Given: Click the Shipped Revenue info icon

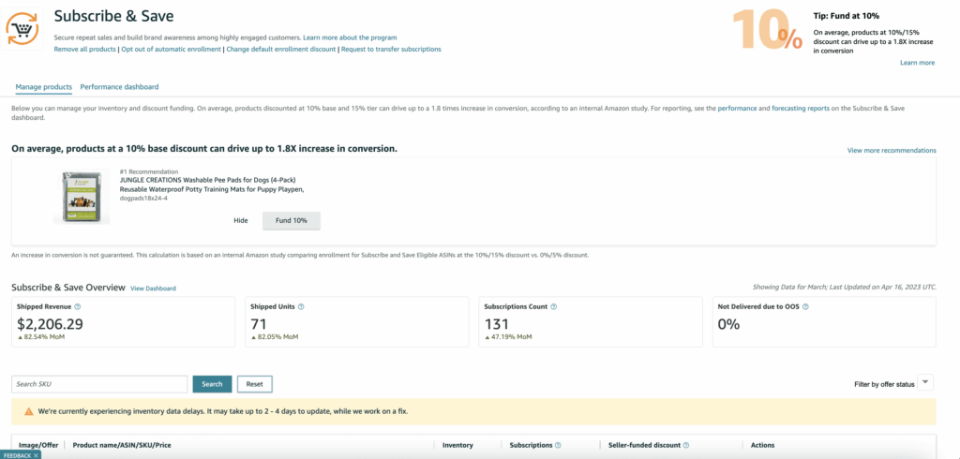Looking at the screenshot, I should 78,307.
